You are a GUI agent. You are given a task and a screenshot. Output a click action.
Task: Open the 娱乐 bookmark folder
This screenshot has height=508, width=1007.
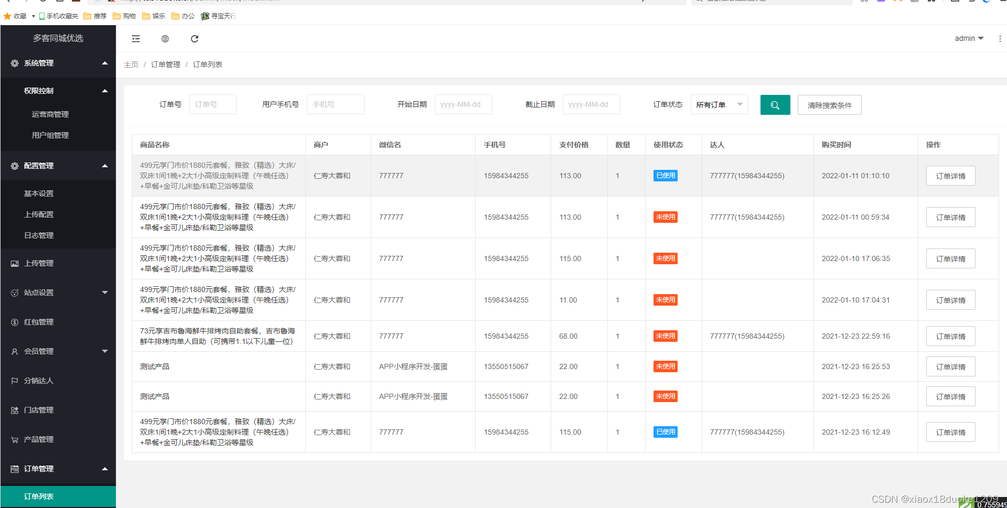click(x=154, y=16)
